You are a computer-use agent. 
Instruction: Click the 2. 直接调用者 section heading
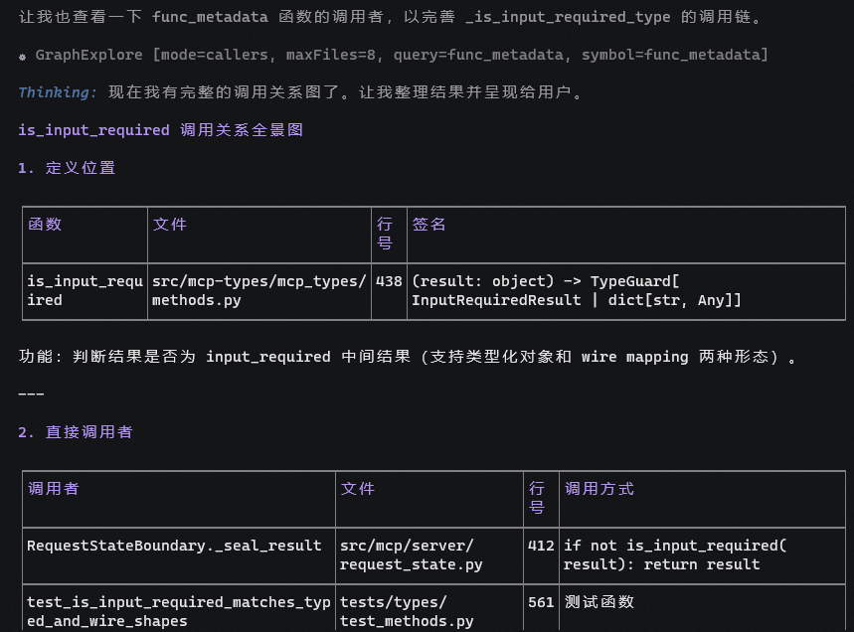(x=76, y=432)
